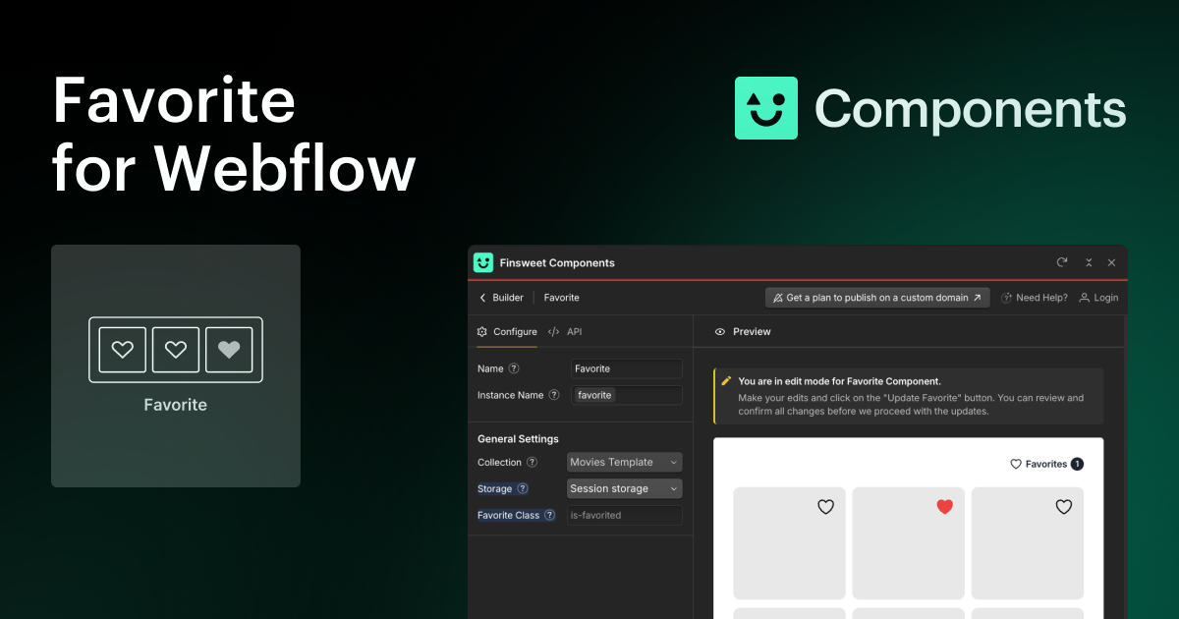Open the help icon beside Storage
The width and height of the screenshot is (1179, 619).
[x=523, y=488]
